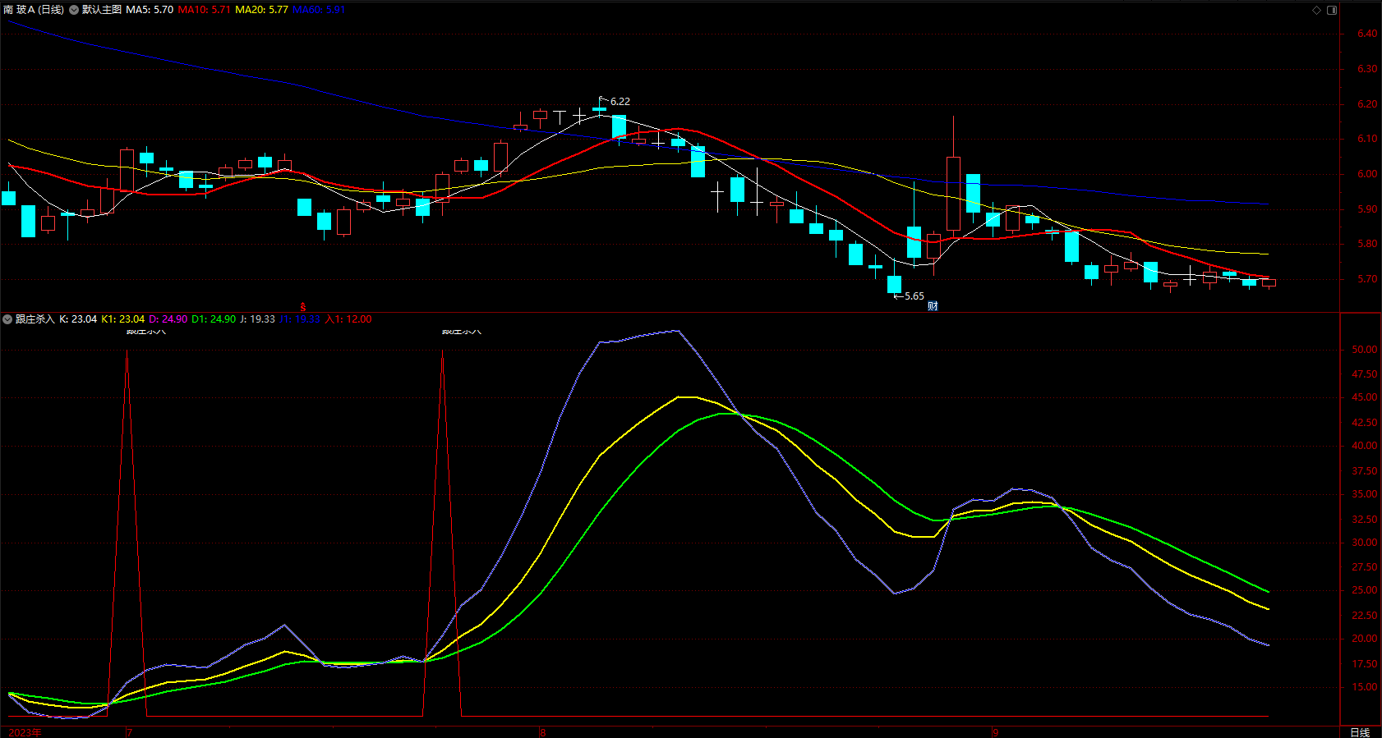Click the 日线 period label at bottom right
Image resolution: width=1382 pixels, height=738 pixels.
1360,732
